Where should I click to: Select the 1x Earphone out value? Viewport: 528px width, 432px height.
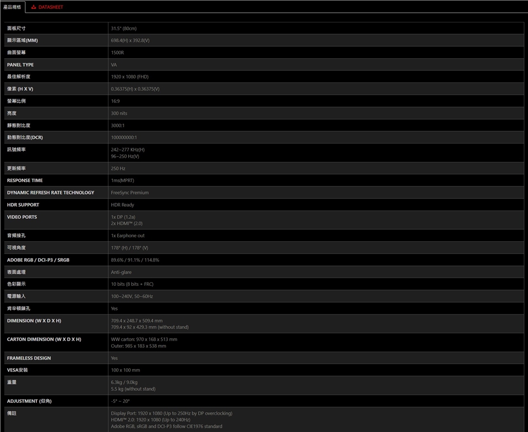(128, 235)
